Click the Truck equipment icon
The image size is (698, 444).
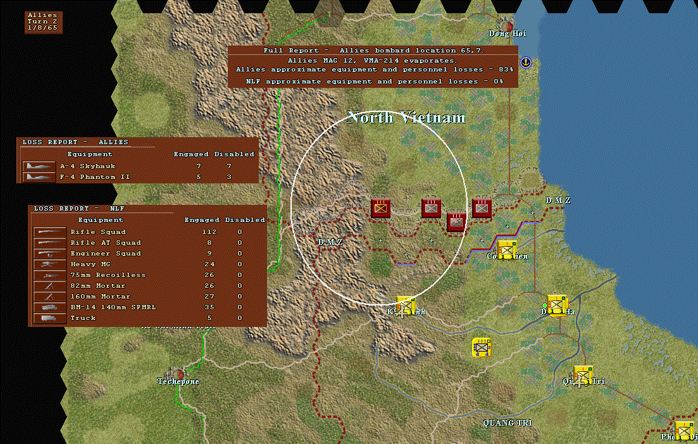49,318
